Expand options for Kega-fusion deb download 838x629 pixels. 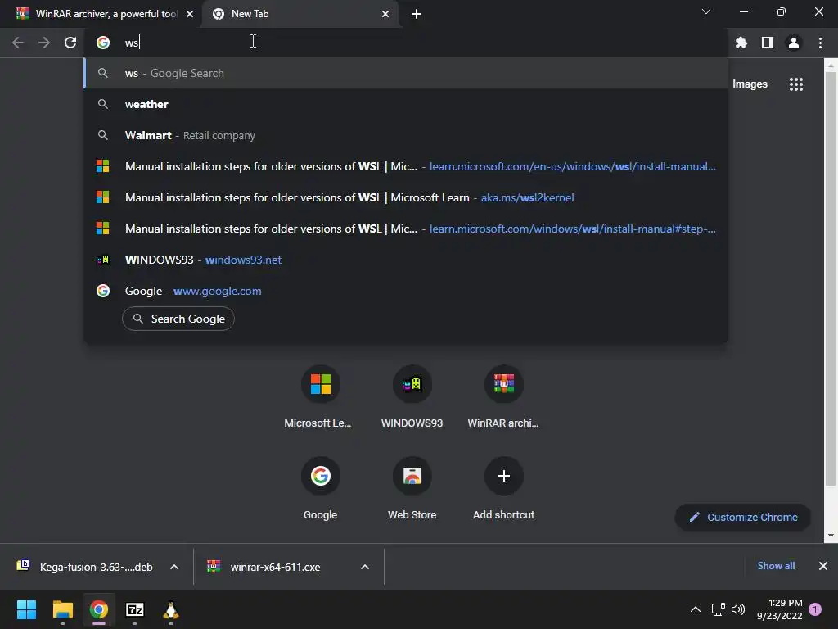point(174,567)
